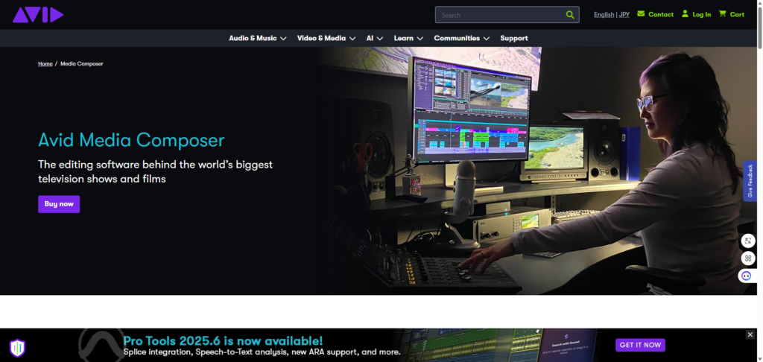Screen dimensions: 763x362
Task: Click the English language link
Action: pyautogui.click(x=604, y=15)
